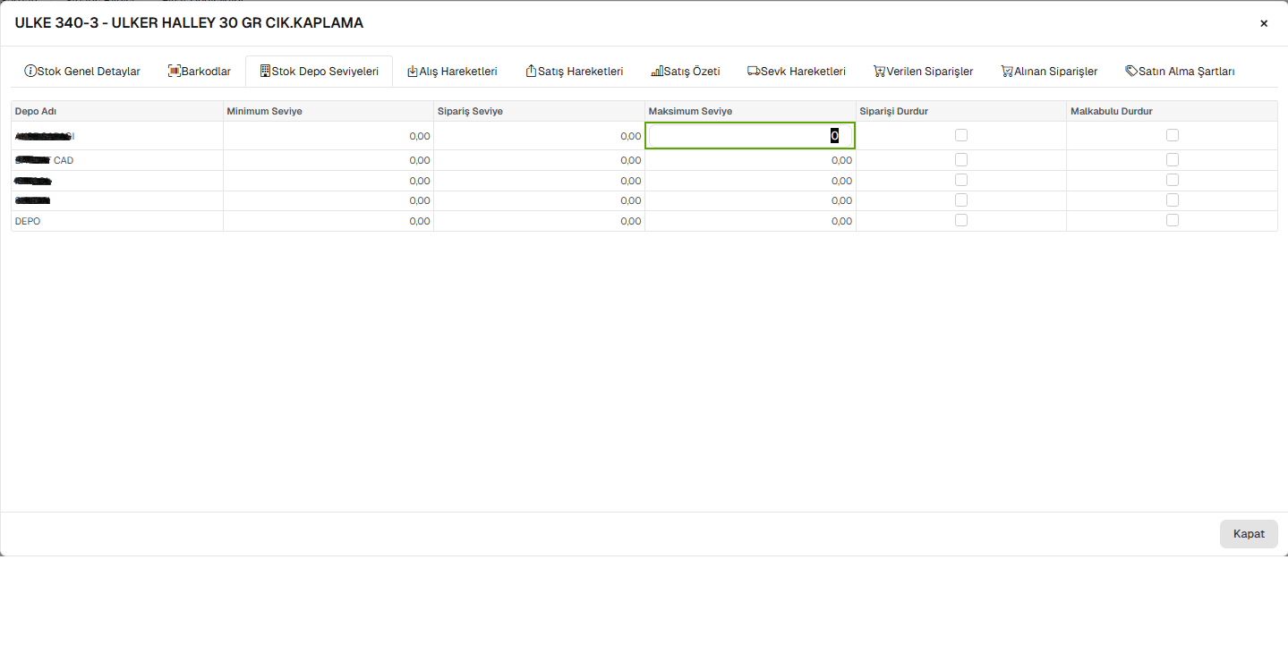Viewport: 1288px width, 653px height.
Task: Click the info icon on Stok Genel Detaylar
Action: [30, 72]
